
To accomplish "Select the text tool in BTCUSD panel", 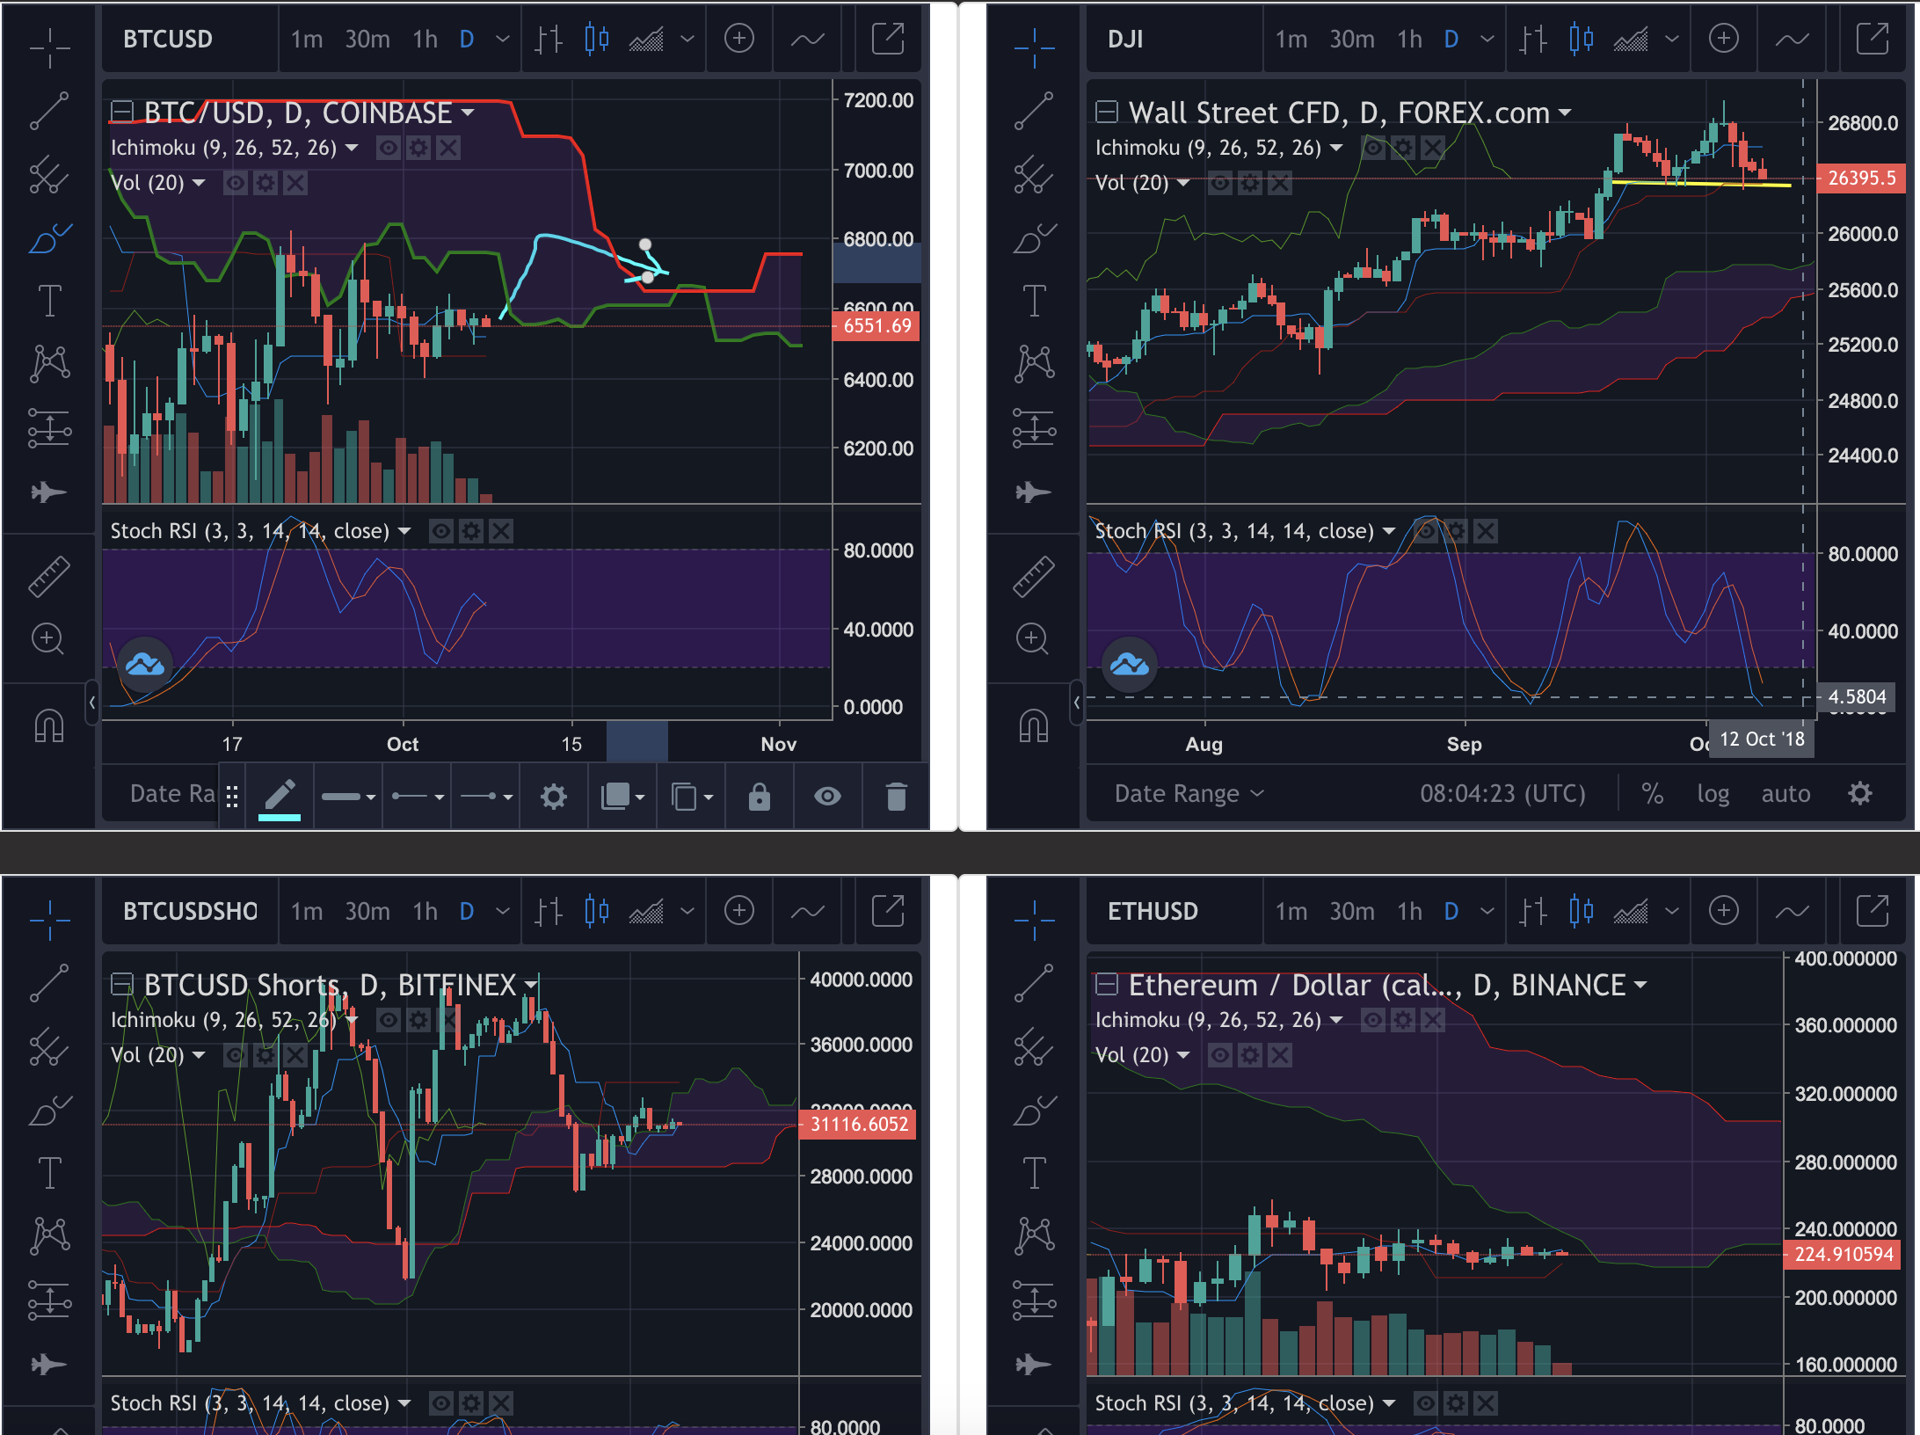I will [49, 301].
